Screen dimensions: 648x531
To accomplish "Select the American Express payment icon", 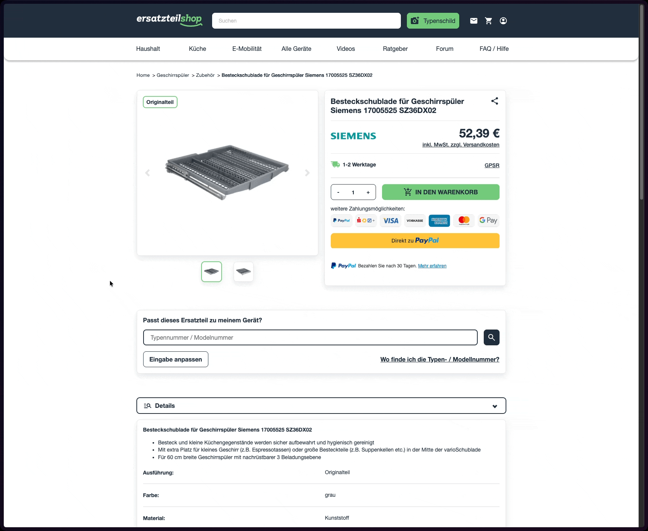I will click(x=439, y=221).
